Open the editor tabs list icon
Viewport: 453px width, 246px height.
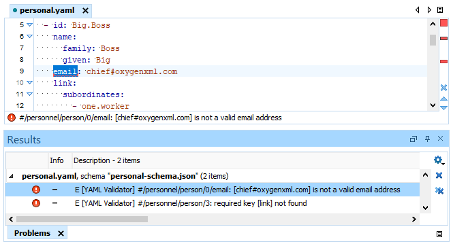pyautogui.click(x=440, y=10)
